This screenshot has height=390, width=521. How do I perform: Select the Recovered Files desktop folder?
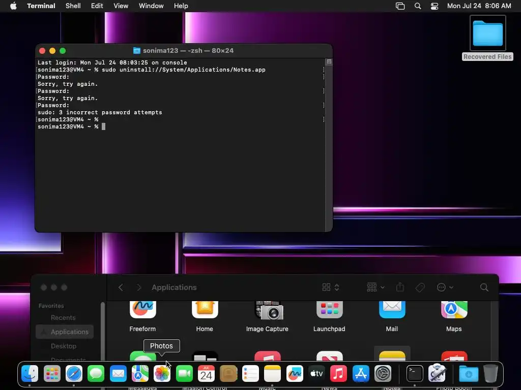(x=487, y=38)
